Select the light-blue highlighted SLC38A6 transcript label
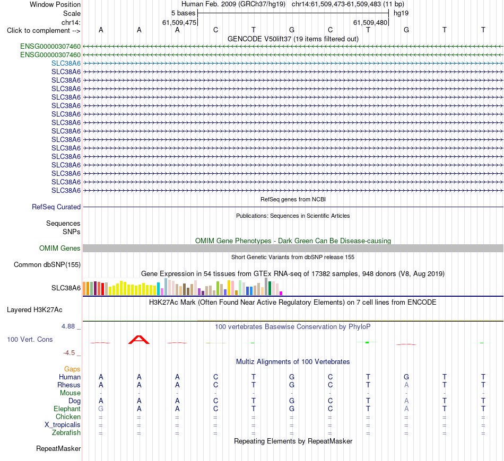Screen dimensions: 504x461 (x=66, y=63)
